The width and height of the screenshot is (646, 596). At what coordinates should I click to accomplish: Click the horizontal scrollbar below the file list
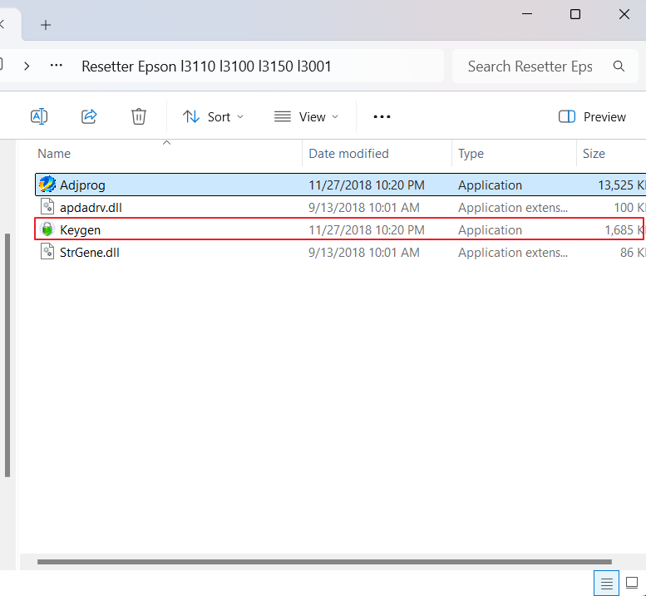tap(324, 562)
